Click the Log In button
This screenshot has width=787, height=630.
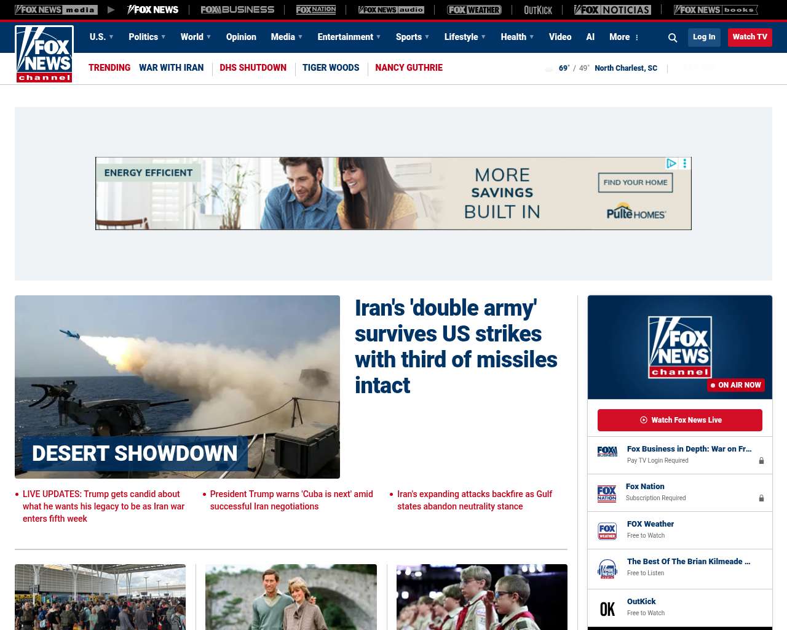[x=704, y=37]
